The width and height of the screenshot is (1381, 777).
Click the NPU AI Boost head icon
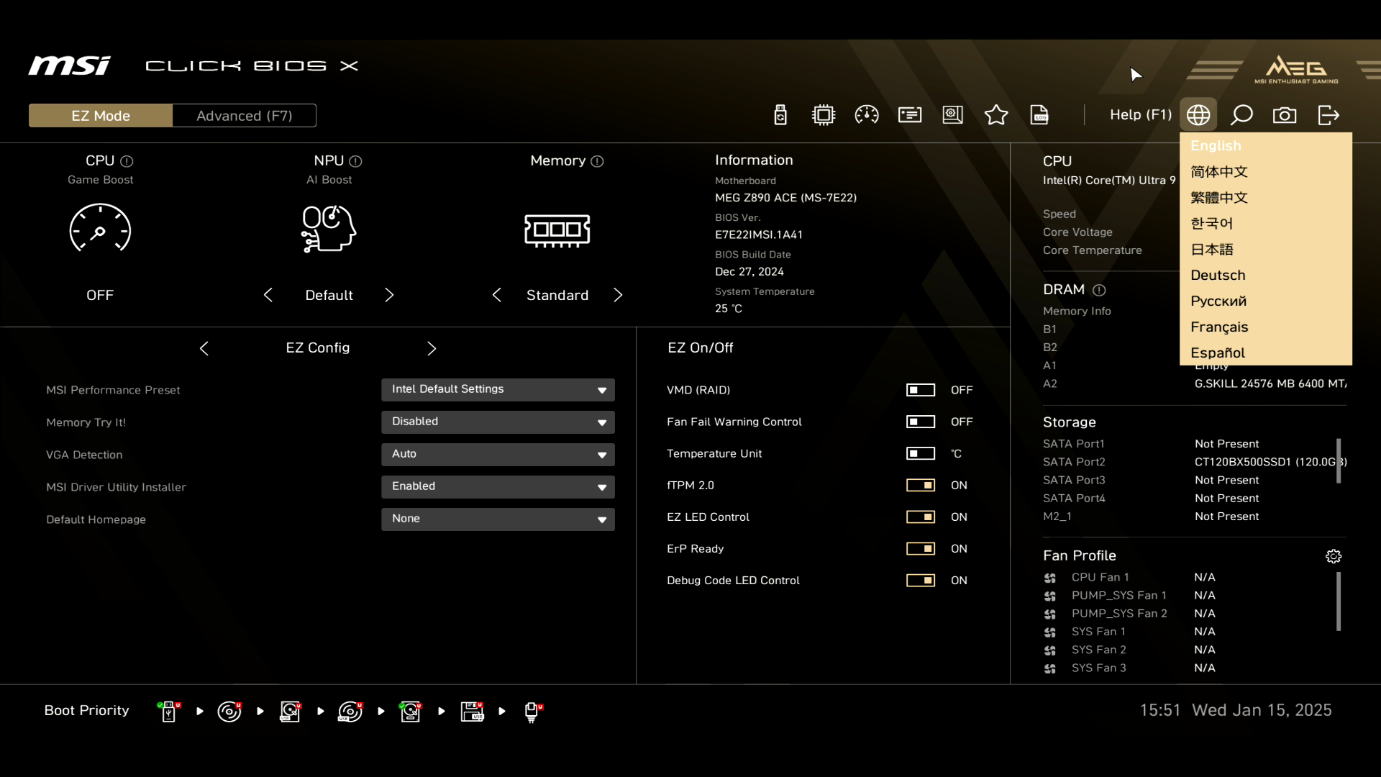[x=329, y=229]
